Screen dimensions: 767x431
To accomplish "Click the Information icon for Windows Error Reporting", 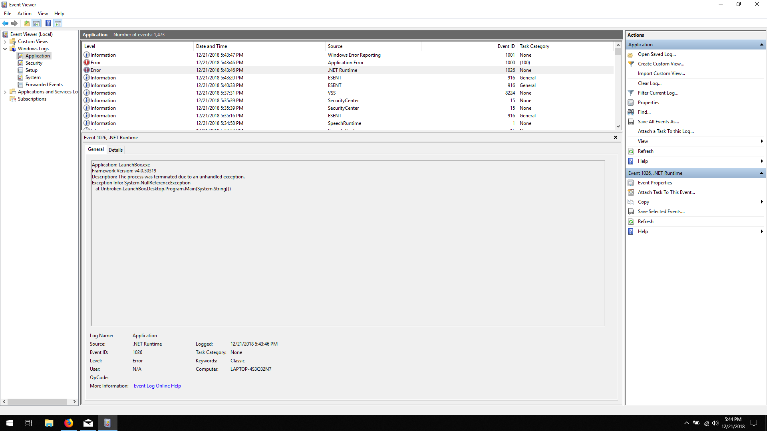I will coord(87,55).
